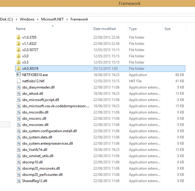
Task: Select the folder name v1.1.4322
Action: [x=29, y=44]
